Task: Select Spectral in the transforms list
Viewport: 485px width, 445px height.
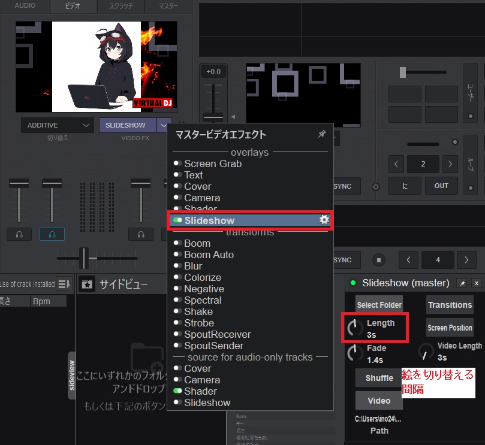Action: 203,301
